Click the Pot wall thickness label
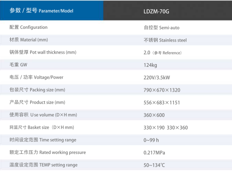The width and height of the screenshot is (232, 171). tap(43, 52)
